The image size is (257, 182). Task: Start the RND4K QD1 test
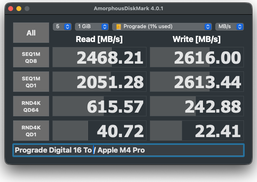click(x=31, y=131)
